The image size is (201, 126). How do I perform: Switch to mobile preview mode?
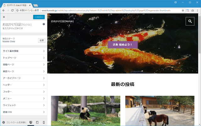click(x=44, y=122)
